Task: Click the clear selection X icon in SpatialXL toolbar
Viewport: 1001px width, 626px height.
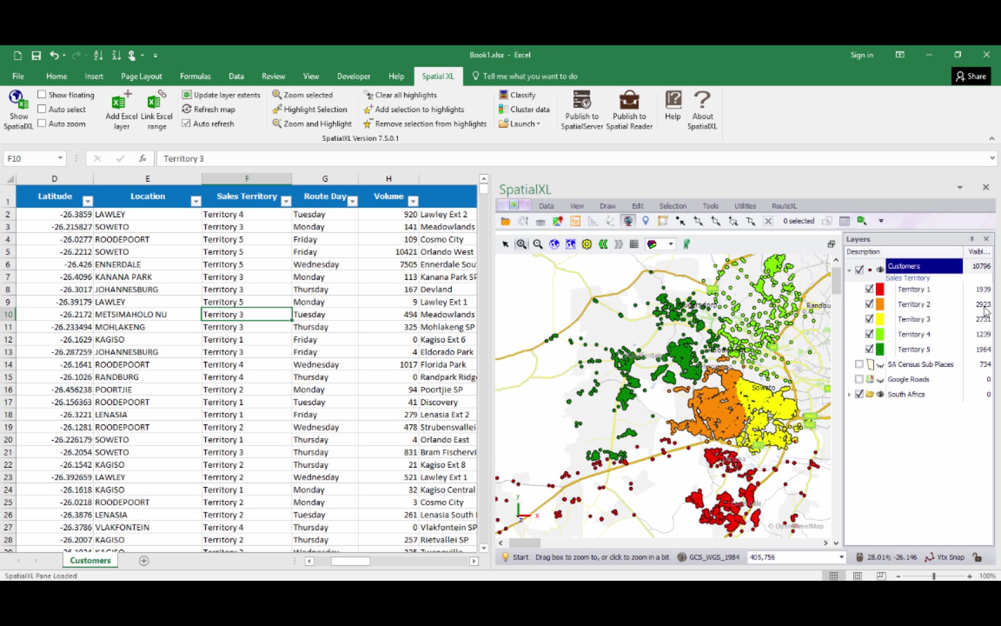Action: point(768,221)
